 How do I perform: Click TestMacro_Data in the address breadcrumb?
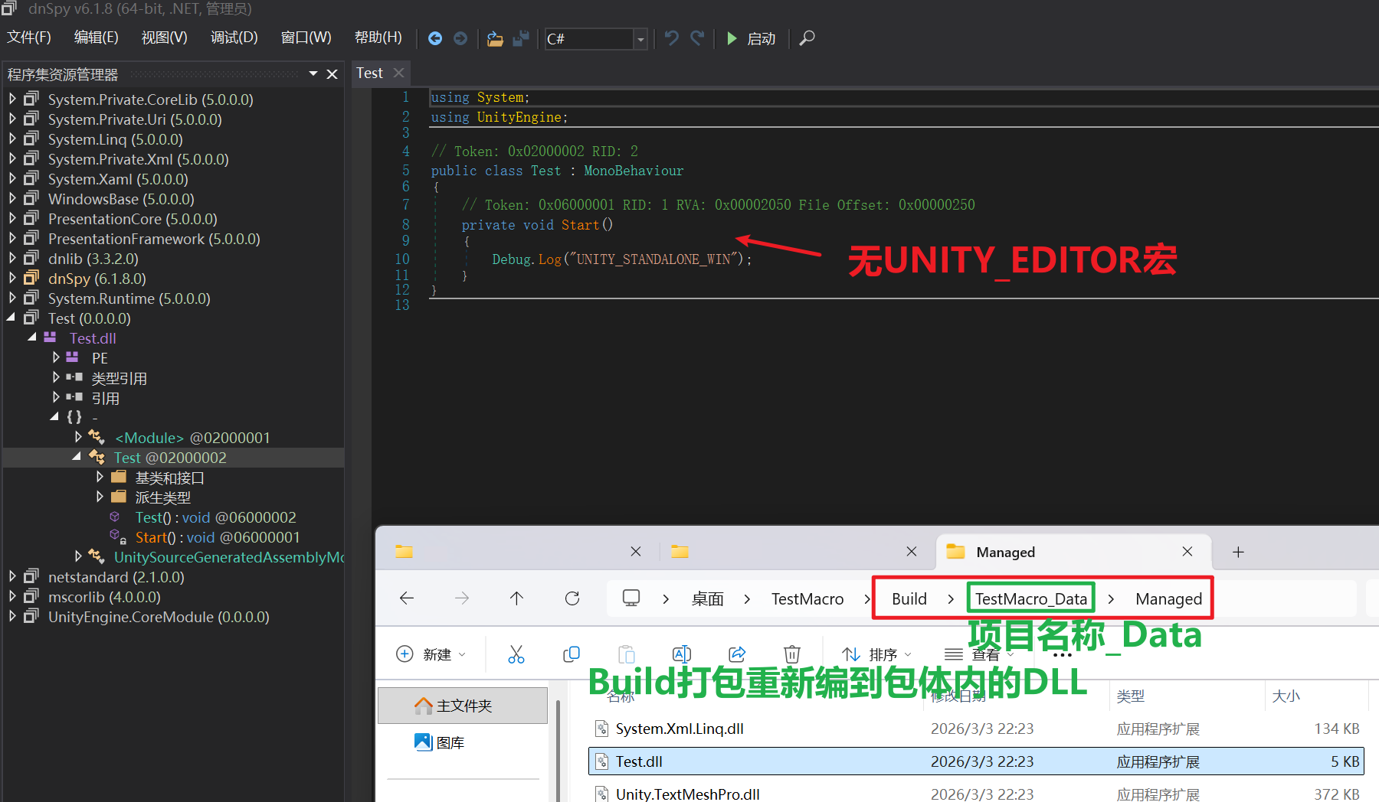click(x=1030, y=598)
